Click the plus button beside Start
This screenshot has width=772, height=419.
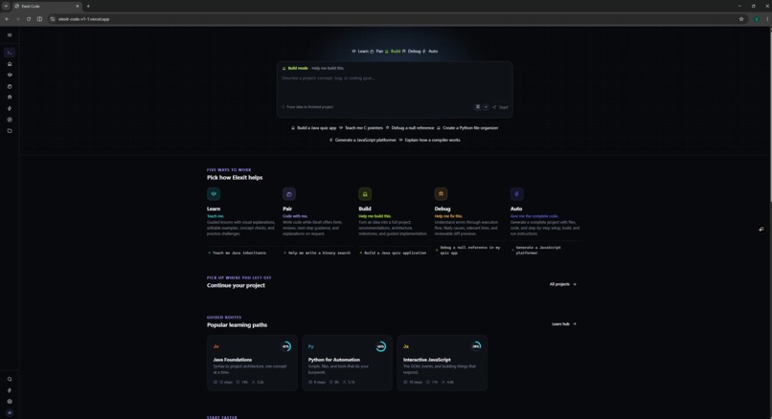tap(486, 107)
